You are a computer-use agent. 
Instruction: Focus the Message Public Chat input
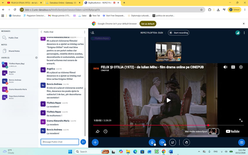point(60,142)
